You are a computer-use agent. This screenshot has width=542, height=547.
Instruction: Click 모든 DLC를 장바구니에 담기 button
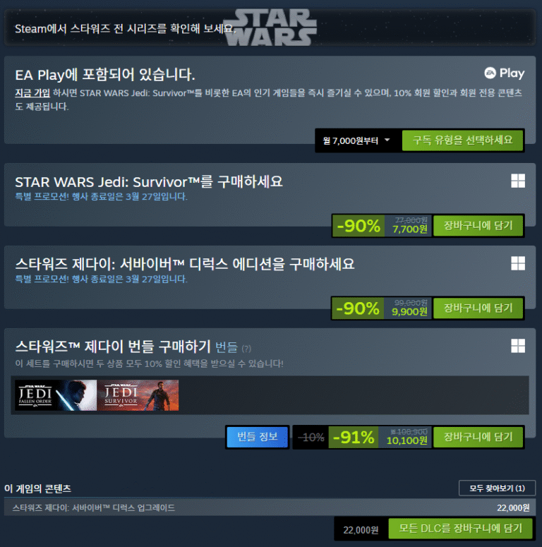pyautogui.click(x=460, y=529)
